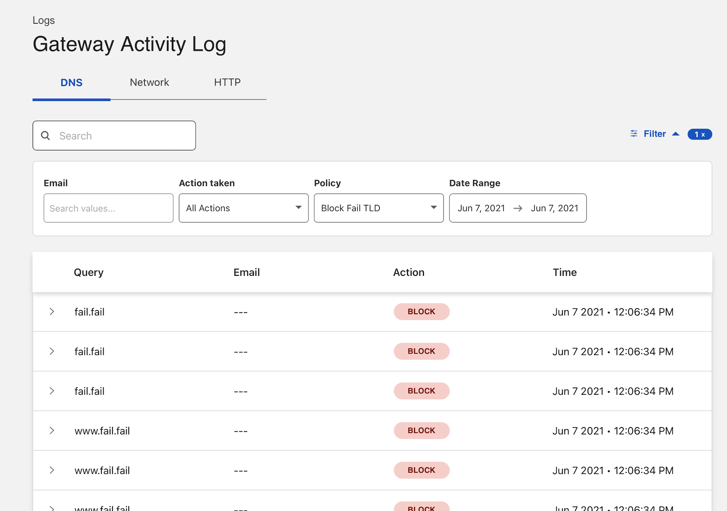This screenshot has height=511, width=727.
Task: Click the search magnifier icon
Action: point(45,135)
